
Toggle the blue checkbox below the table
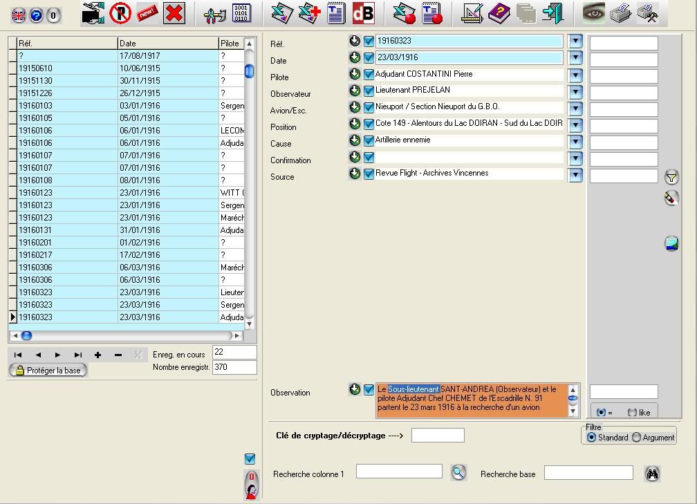[x=250, y=458]
